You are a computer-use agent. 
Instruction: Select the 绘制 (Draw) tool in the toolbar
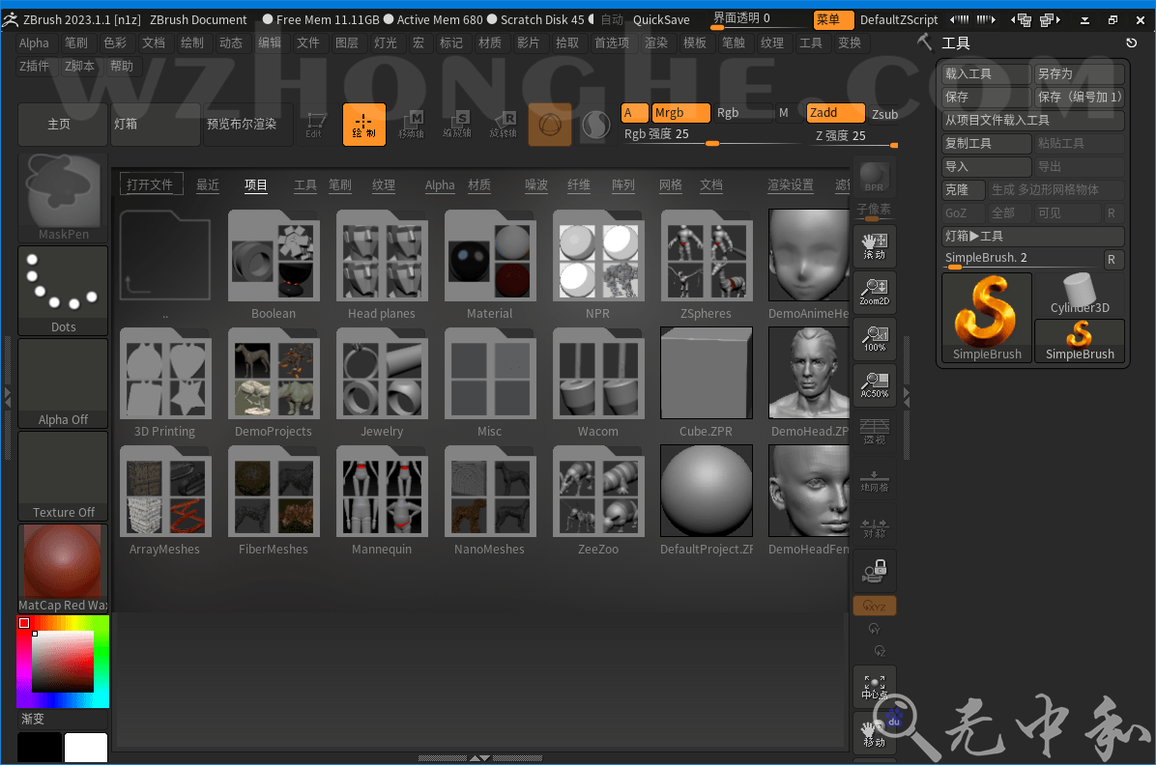coord(364,125)
